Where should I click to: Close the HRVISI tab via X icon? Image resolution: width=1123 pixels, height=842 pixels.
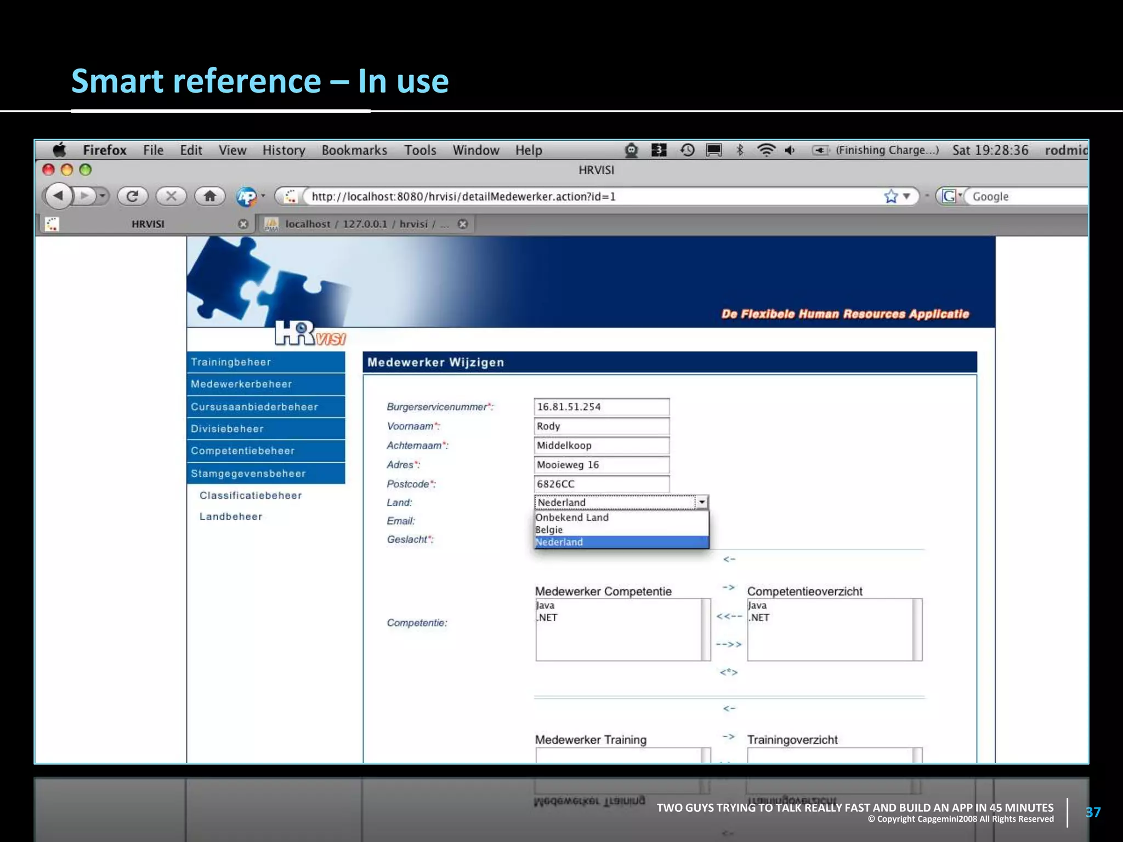tap(243, 224)
